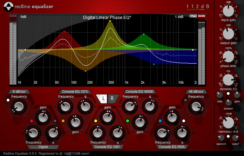Click the 48 dB/oct frequency knob
This screenshot has height=156, width=244.
[196, 107]
